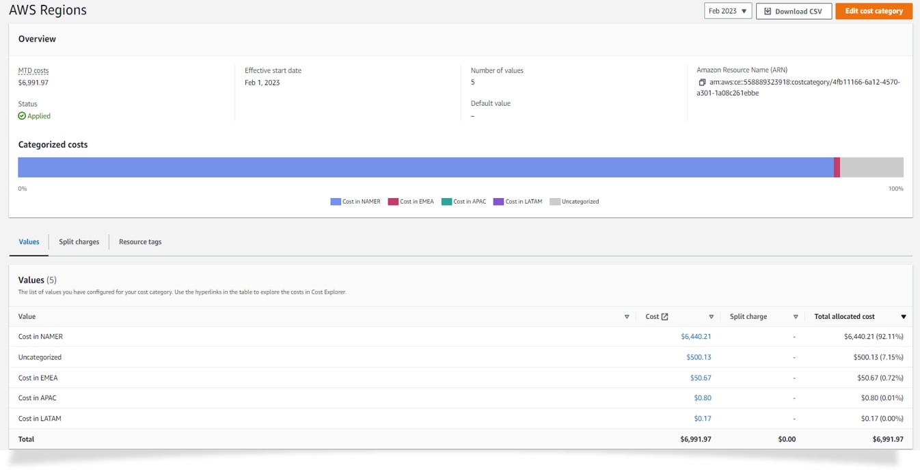Click the Categorized costs heading

click(x=53, y=145)
